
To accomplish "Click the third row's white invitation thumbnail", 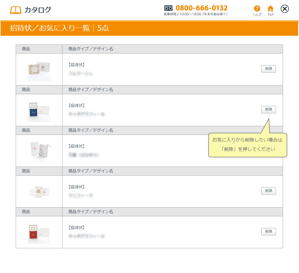I will (x=39, y=151).
